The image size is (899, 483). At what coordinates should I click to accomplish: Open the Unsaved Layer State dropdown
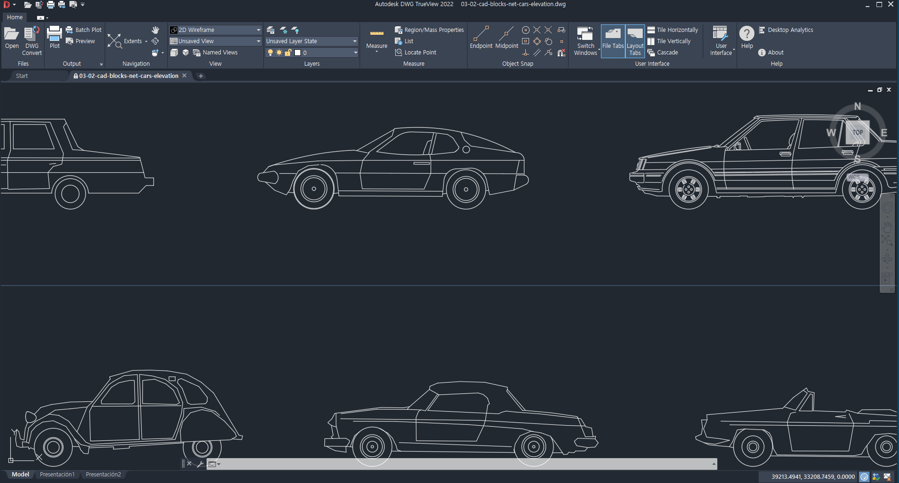click(311, 41)
